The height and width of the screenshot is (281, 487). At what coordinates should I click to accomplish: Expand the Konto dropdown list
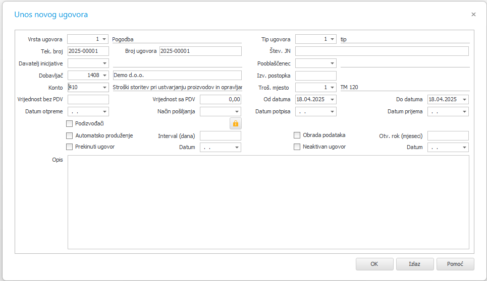click(104, 87)
